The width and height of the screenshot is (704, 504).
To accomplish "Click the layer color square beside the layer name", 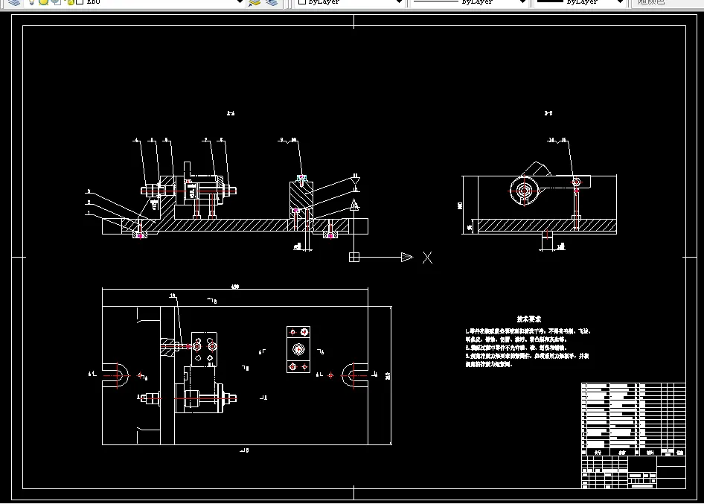I will click(80, 1).
